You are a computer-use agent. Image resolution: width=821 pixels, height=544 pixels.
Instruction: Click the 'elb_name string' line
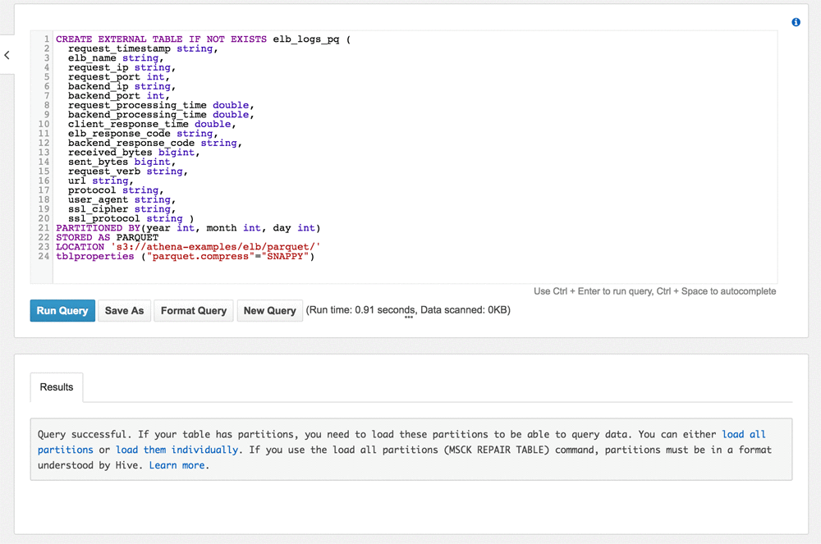point(116,58)
